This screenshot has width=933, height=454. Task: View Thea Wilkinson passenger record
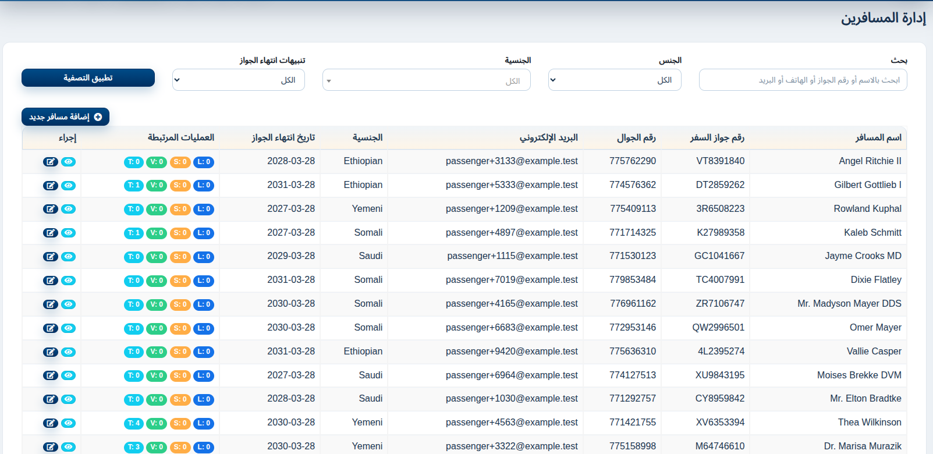69,423
